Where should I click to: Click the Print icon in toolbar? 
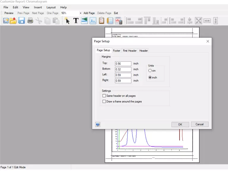point(30,21)
